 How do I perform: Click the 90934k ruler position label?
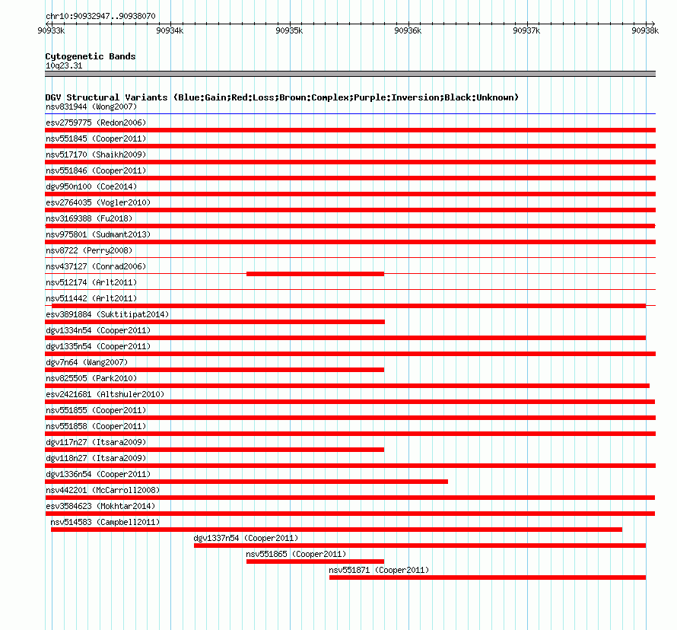[170, 30]
